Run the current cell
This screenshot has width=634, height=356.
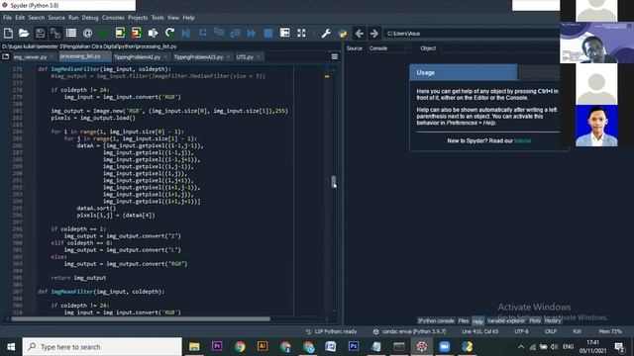point(120,33)
